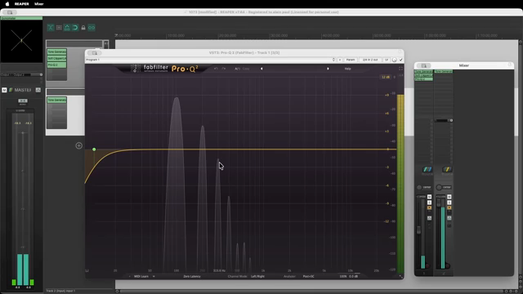This screenshot has width=523, height=294.
Task: Open Apple menu
Action: click(7, 4)
